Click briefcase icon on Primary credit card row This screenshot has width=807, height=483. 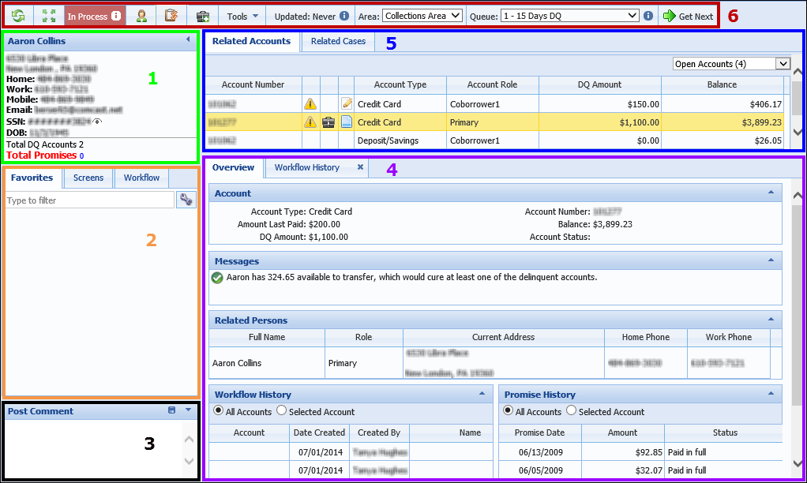(328, 122)
